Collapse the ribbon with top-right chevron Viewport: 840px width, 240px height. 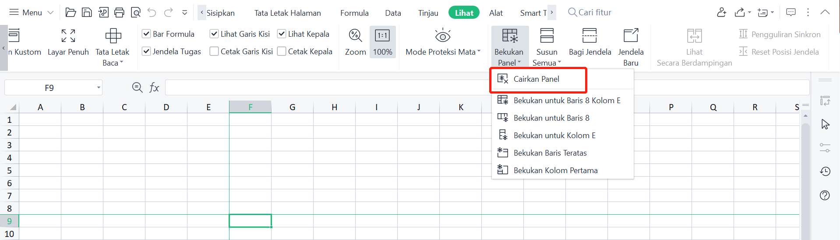point(825,12)
